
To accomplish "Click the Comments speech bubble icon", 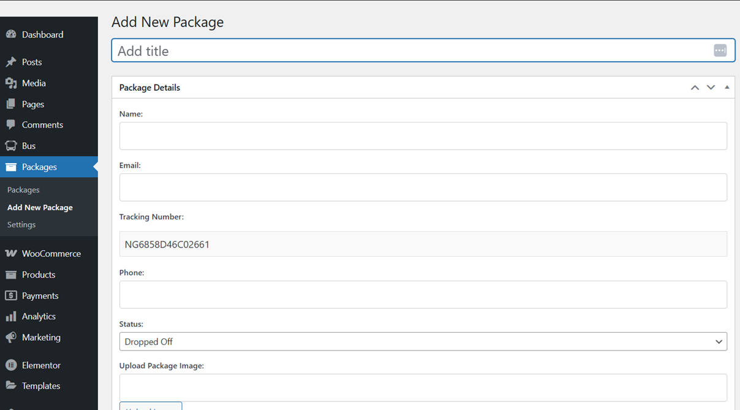I will coord(11,125).
